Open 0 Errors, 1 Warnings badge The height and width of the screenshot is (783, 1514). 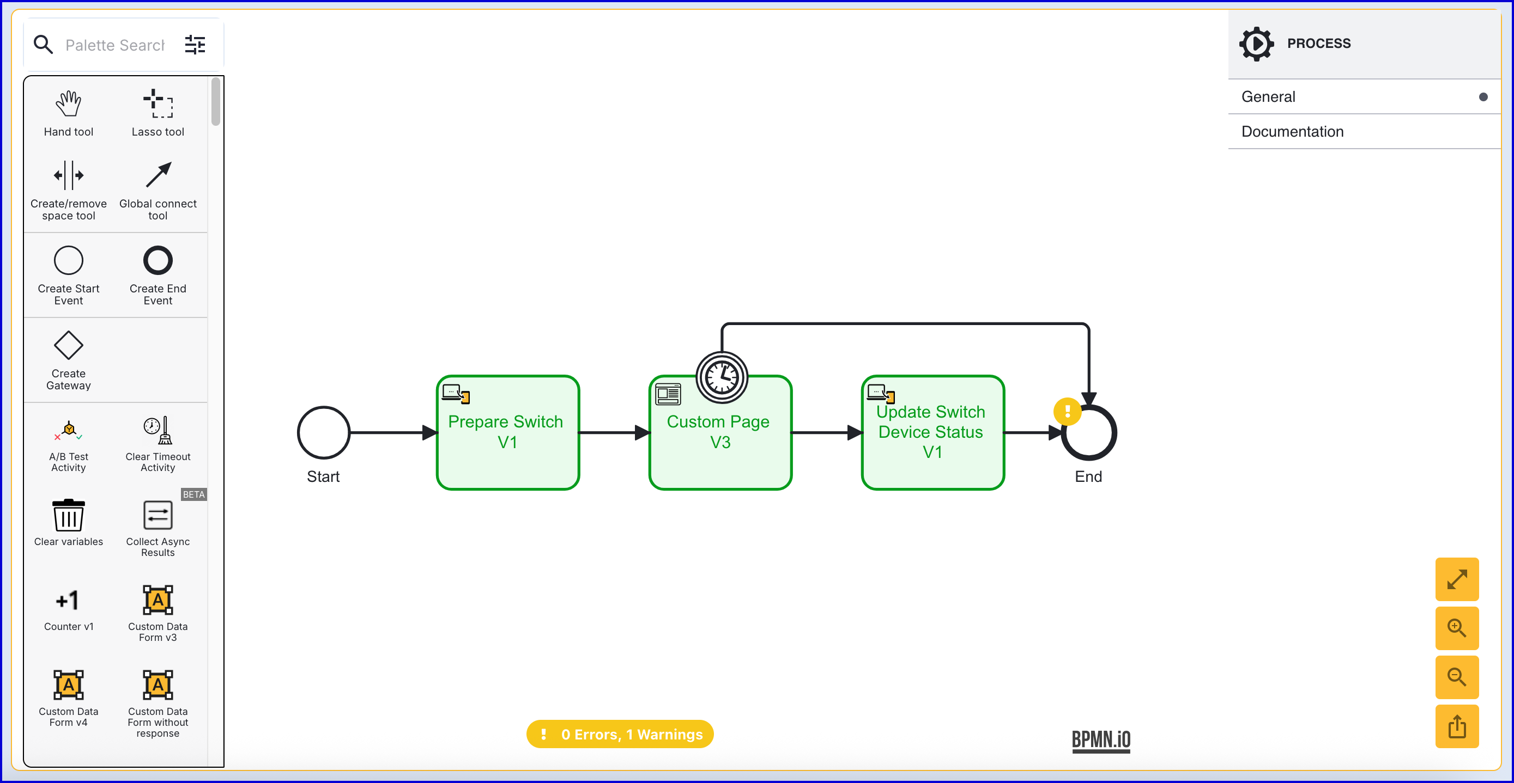(620, 734)
